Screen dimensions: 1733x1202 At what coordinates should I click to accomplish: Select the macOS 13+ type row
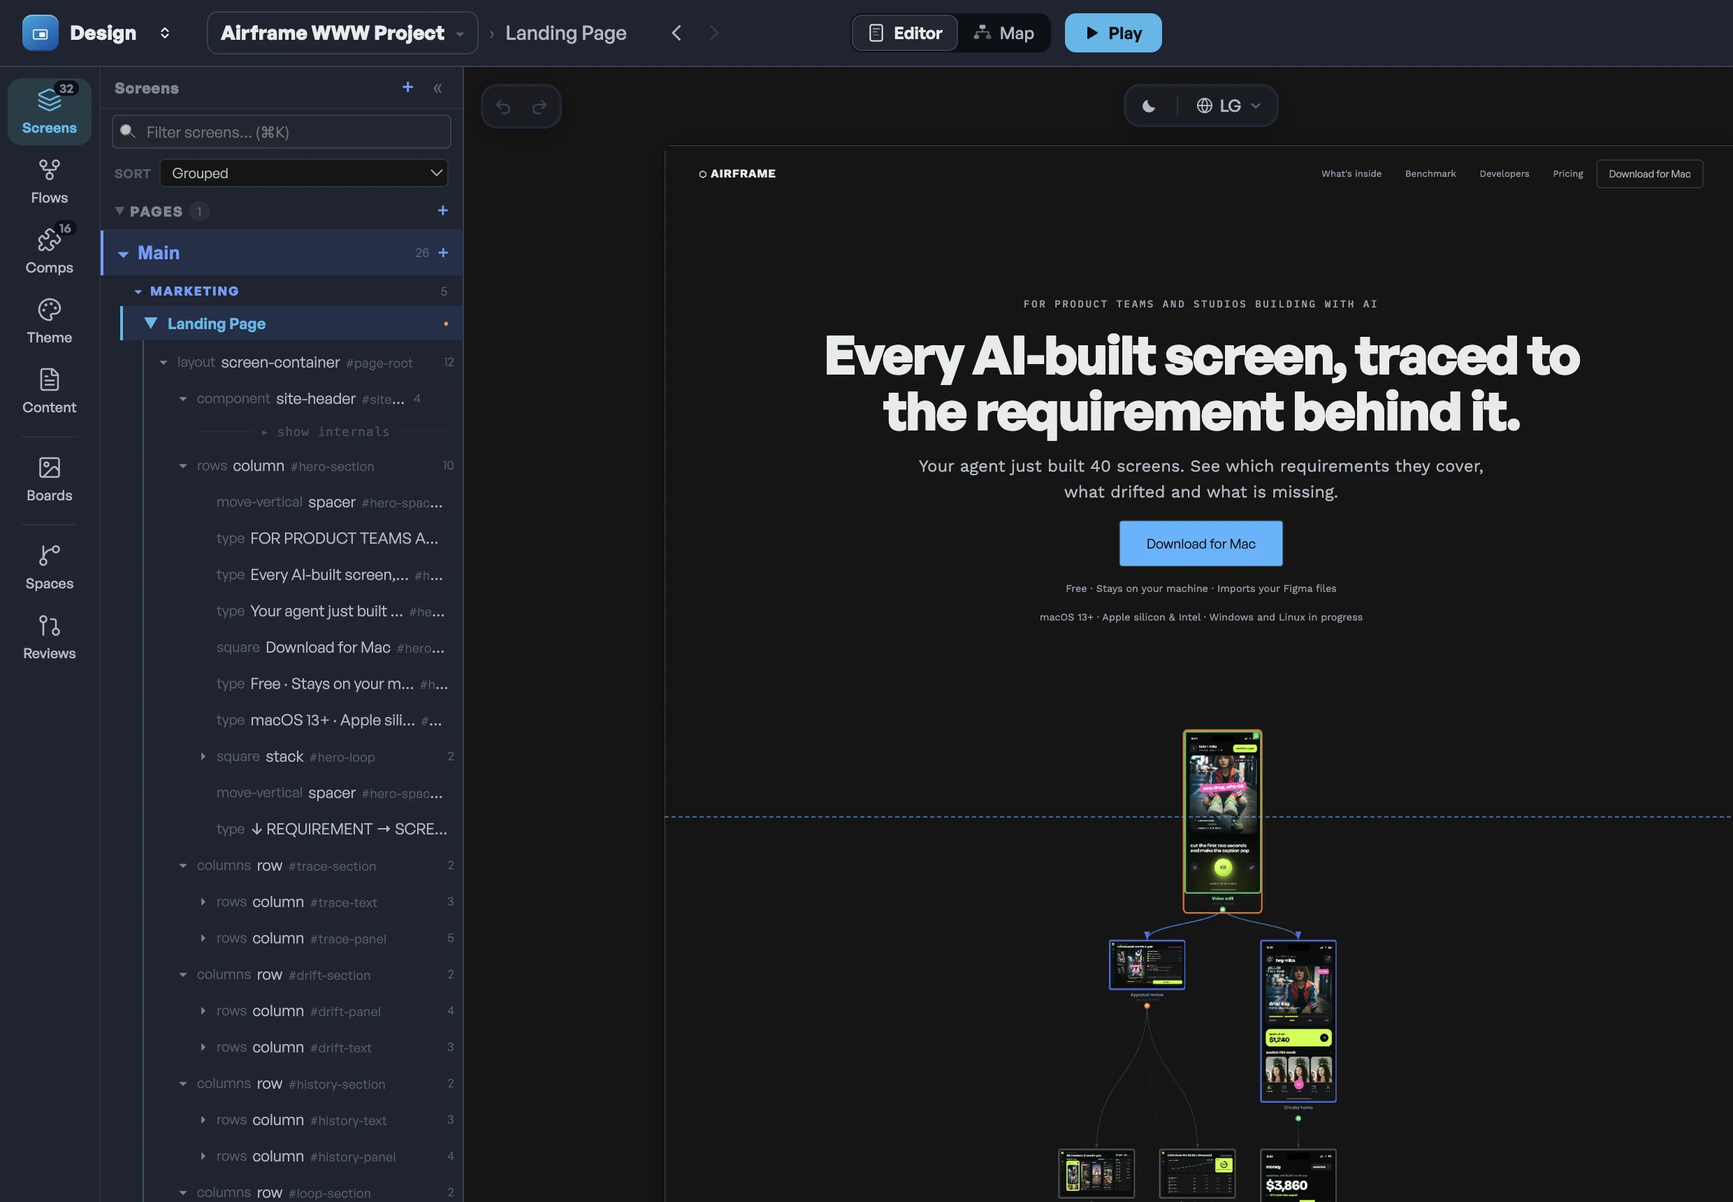point(328,720)
